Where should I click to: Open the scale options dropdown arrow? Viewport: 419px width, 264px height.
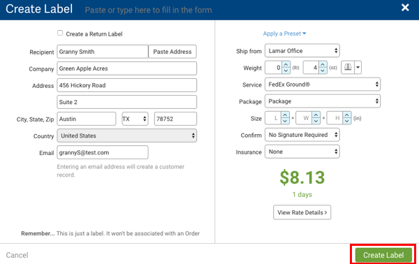(x=358, y=67)
